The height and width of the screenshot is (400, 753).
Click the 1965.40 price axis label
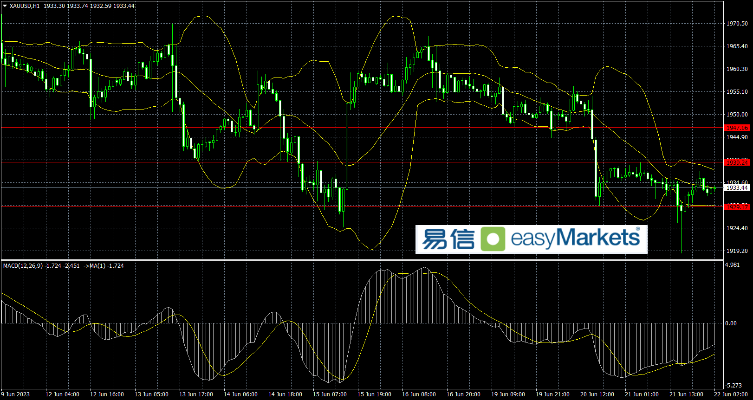(x=737, y=46)
